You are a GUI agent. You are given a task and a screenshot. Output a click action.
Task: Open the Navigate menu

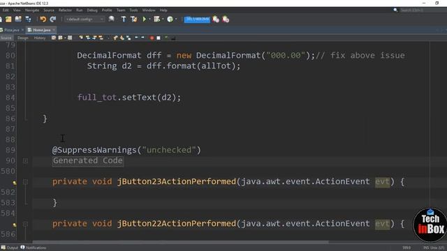point(32,10)
